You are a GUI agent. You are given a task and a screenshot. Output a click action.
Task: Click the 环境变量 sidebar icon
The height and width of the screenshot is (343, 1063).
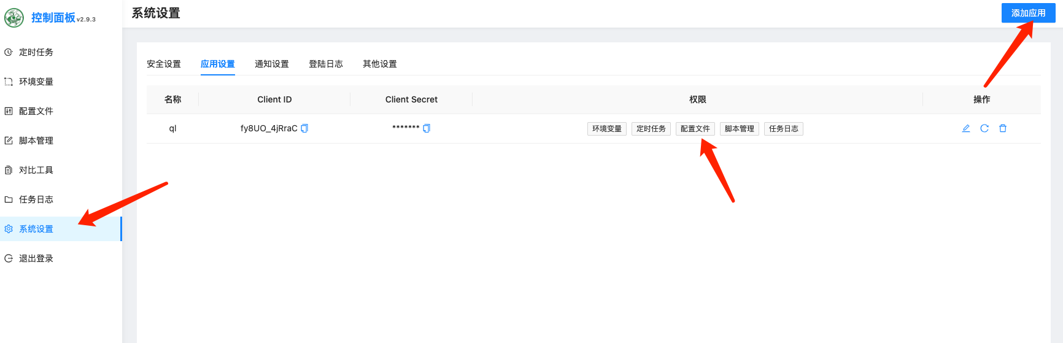point(9,82)
